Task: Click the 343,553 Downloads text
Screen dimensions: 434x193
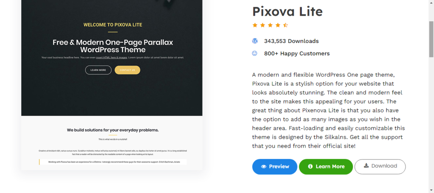Action: click(291, 41)
